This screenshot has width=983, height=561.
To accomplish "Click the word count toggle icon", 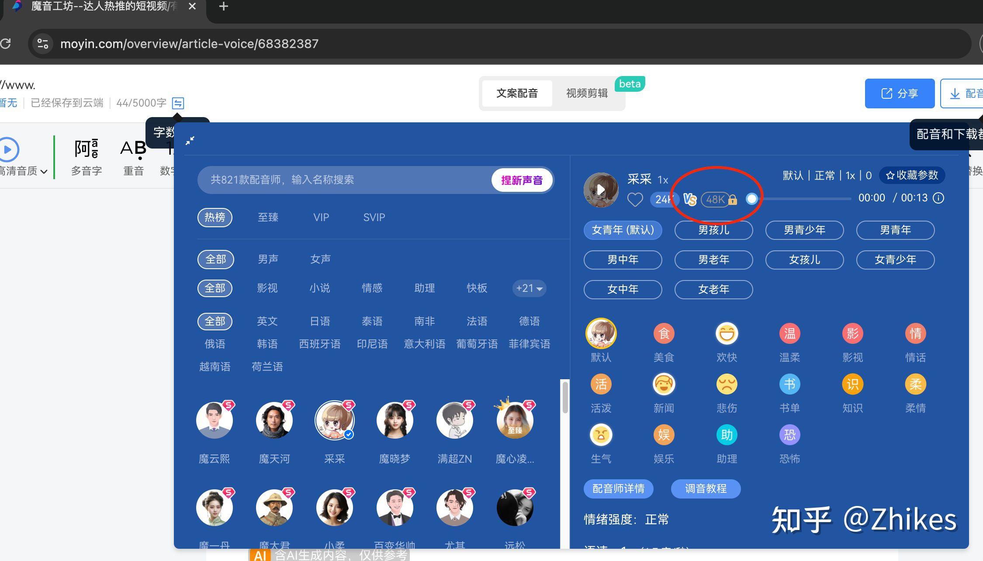I will click(178, 103).
